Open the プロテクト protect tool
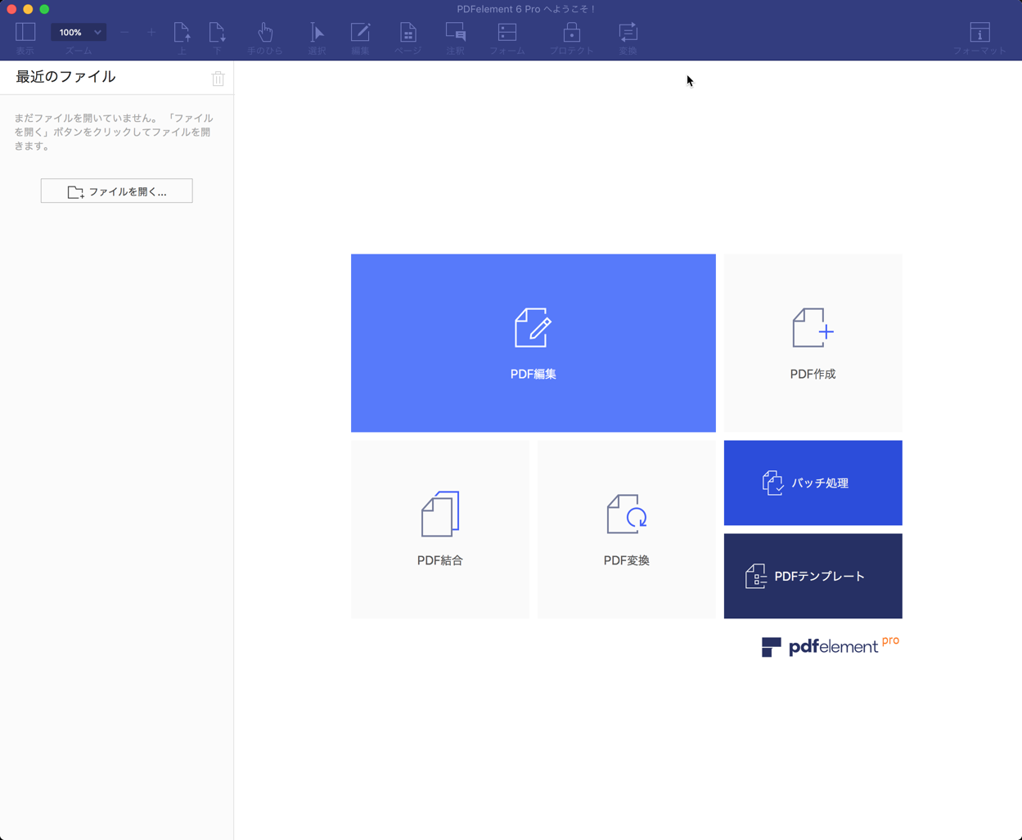 pos(572,33)
